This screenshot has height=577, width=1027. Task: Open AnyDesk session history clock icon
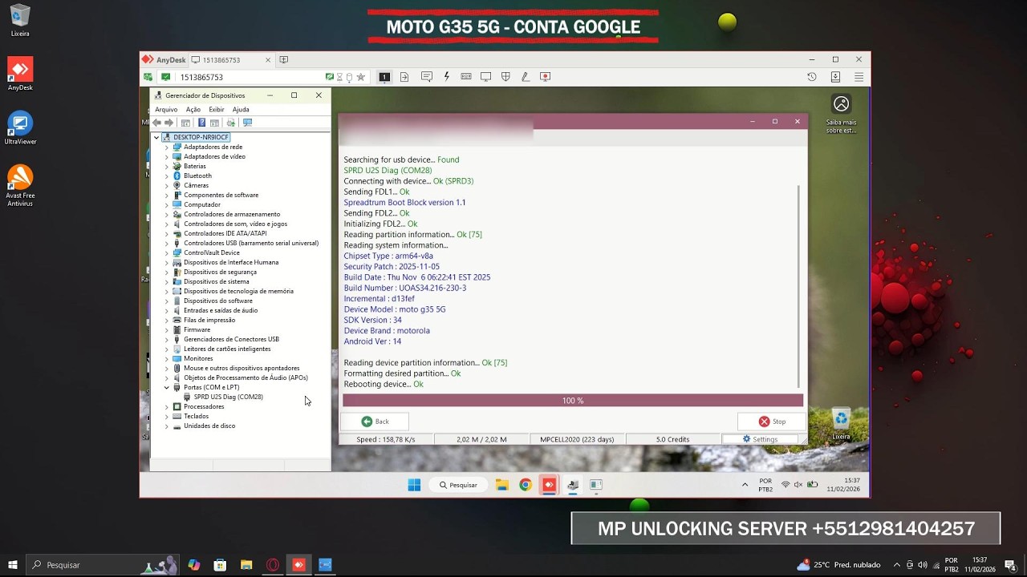[812, 77]
